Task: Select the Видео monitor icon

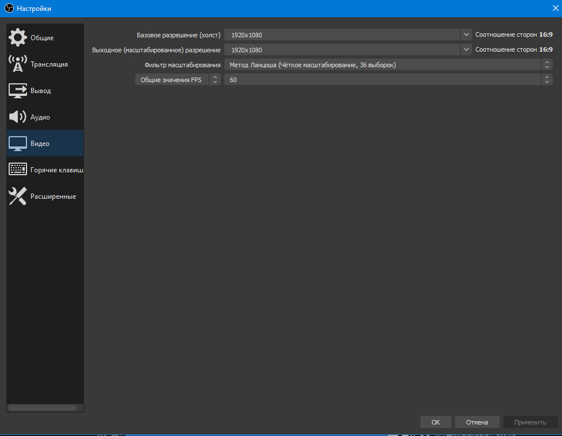Action: 18,143
